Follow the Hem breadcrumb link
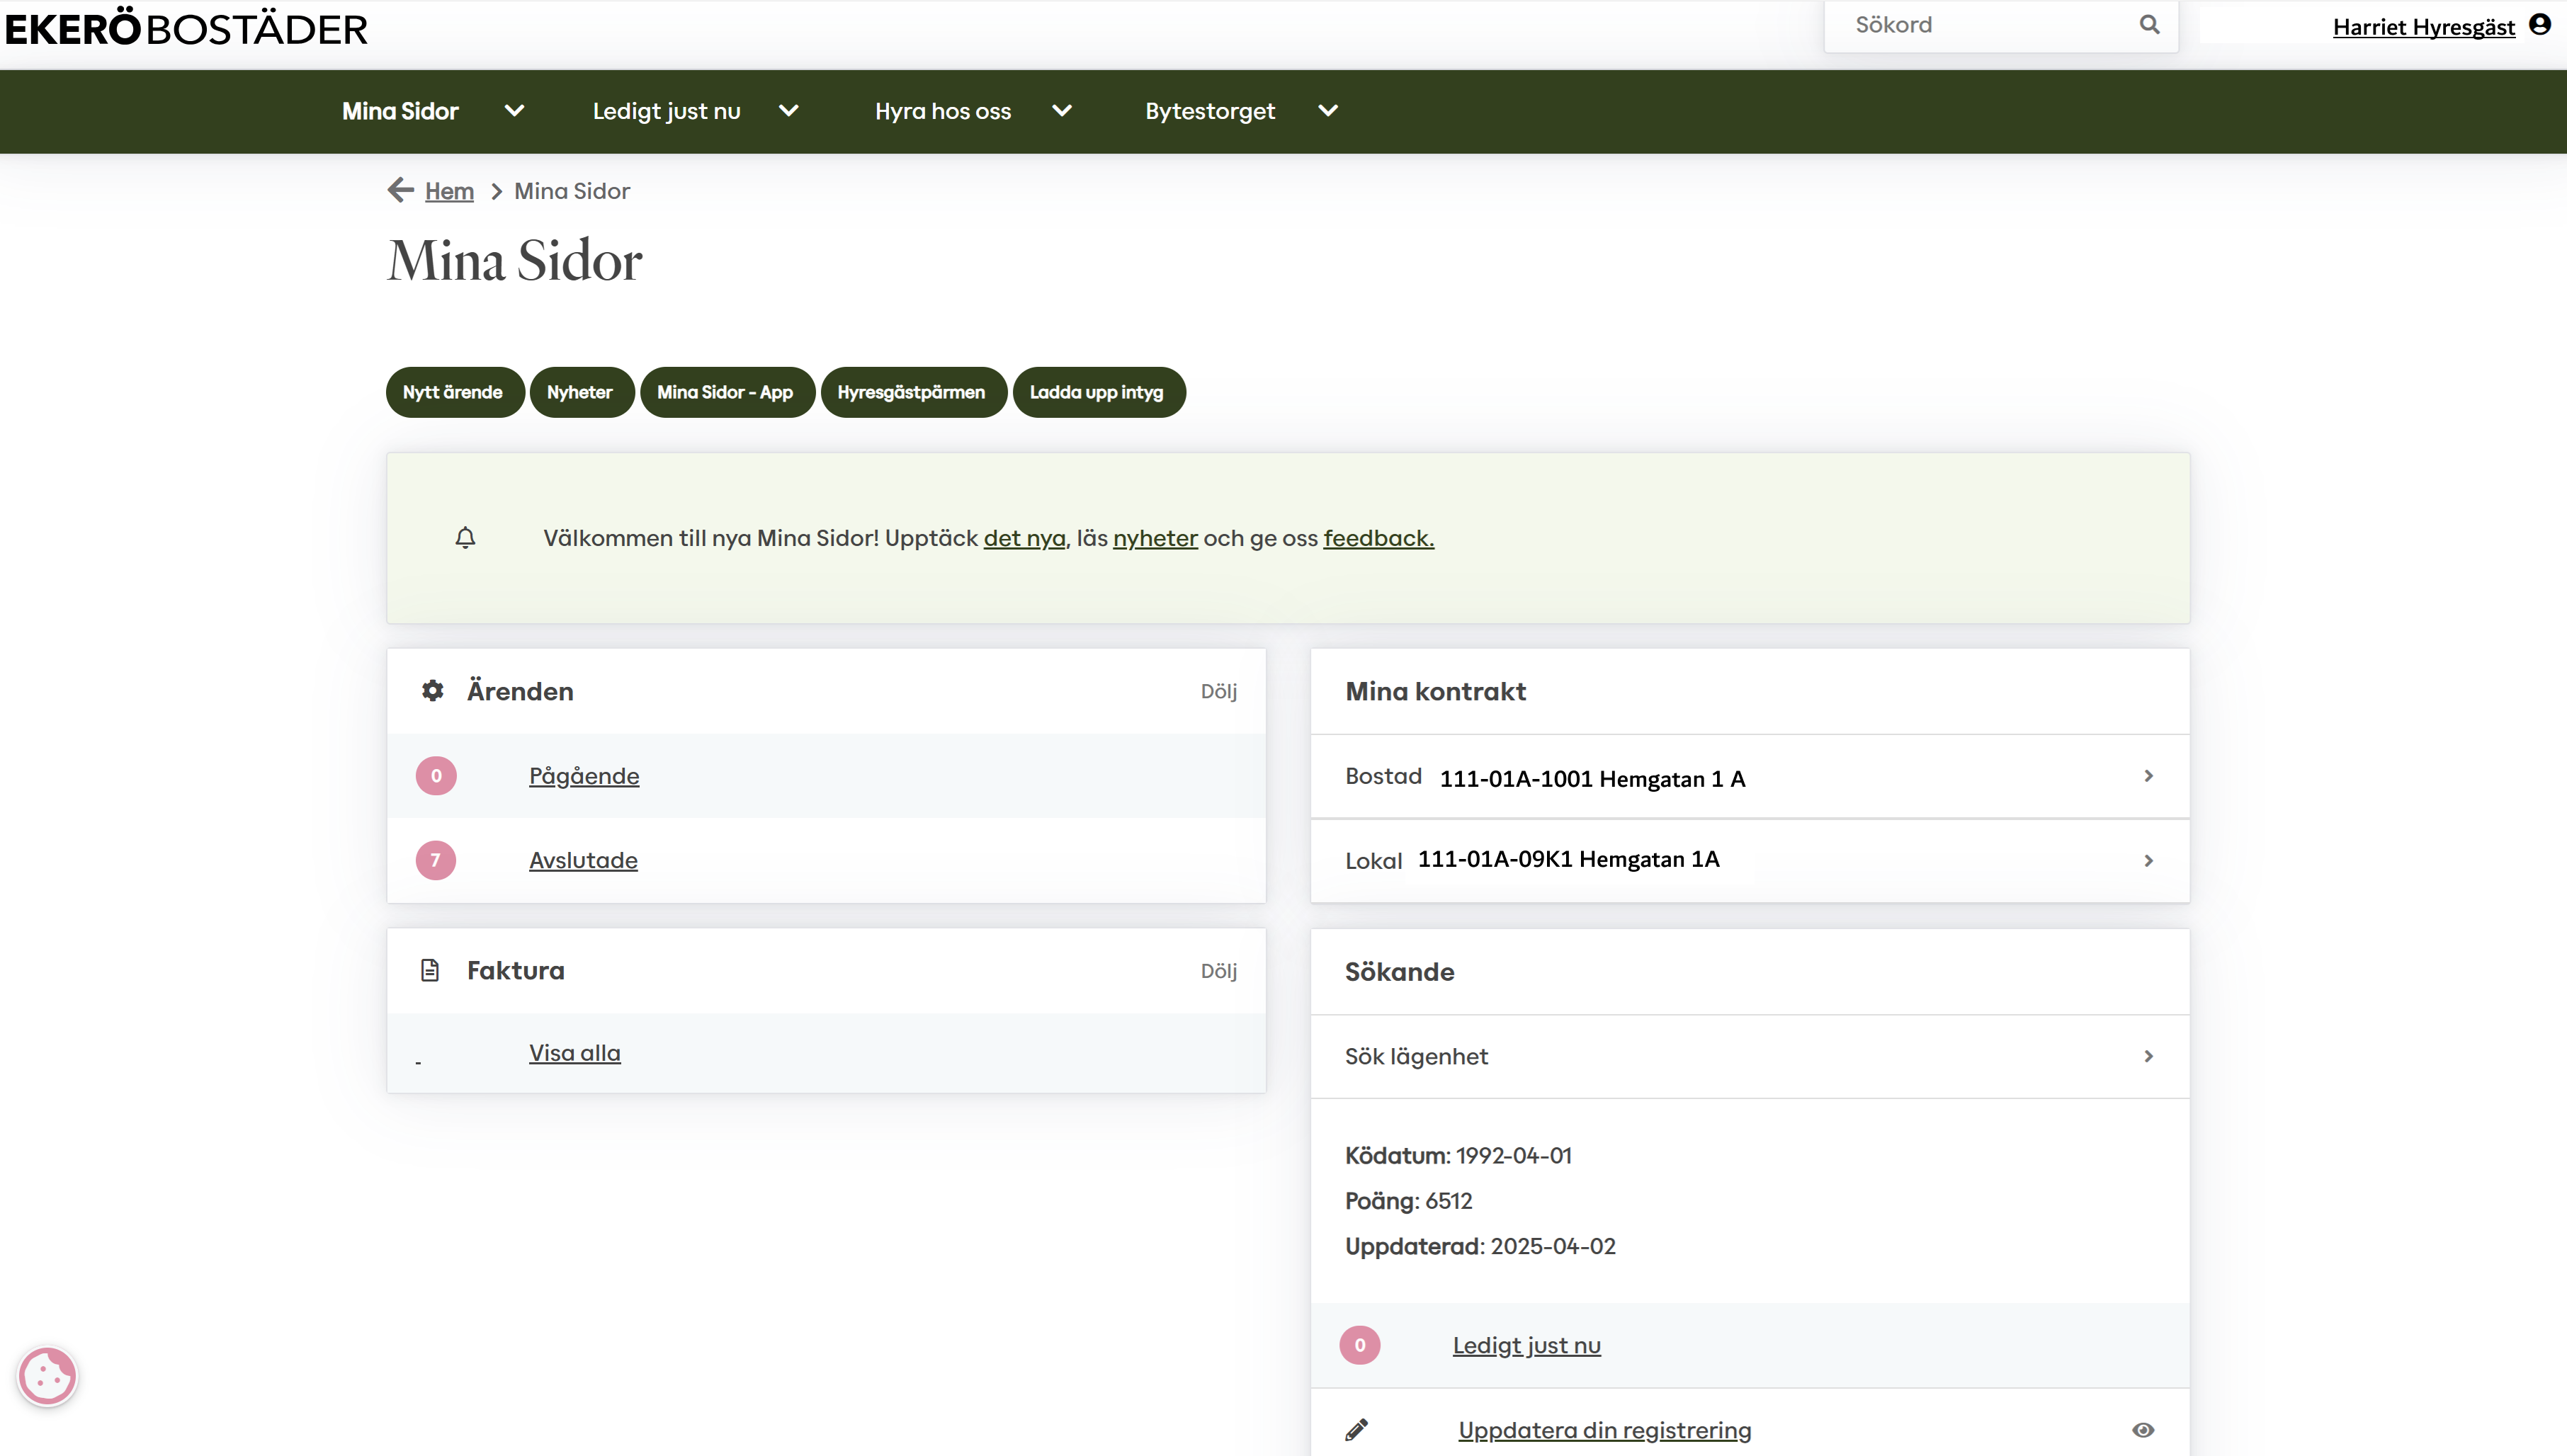 coord(449,191)
